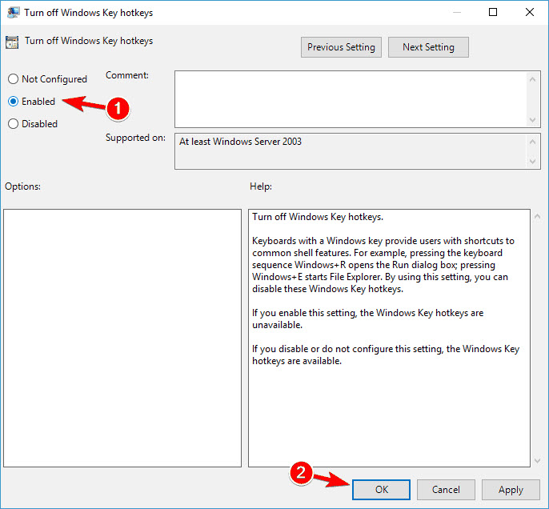549x509 pixels.
Task: Click the Help pane scroll down arrow
Action: point(537,461)
